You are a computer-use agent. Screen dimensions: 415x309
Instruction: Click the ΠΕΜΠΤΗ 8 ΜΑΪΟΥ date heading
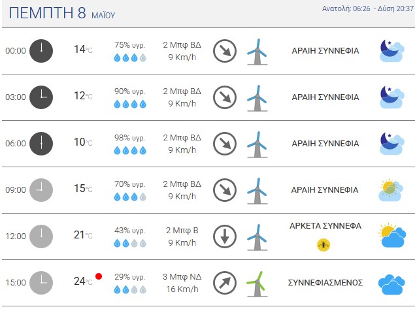62,12
